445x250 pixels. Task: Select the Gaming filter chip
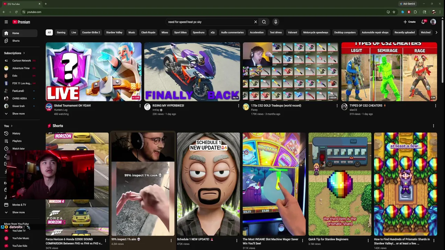coord(61,33)
